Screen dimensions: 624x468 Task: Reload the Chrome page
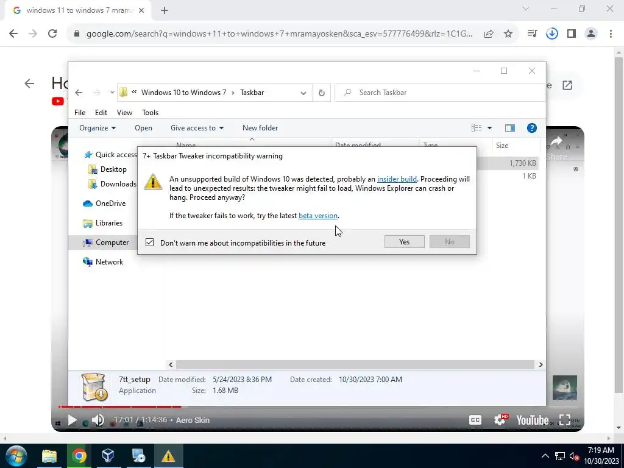coord(52,34)
